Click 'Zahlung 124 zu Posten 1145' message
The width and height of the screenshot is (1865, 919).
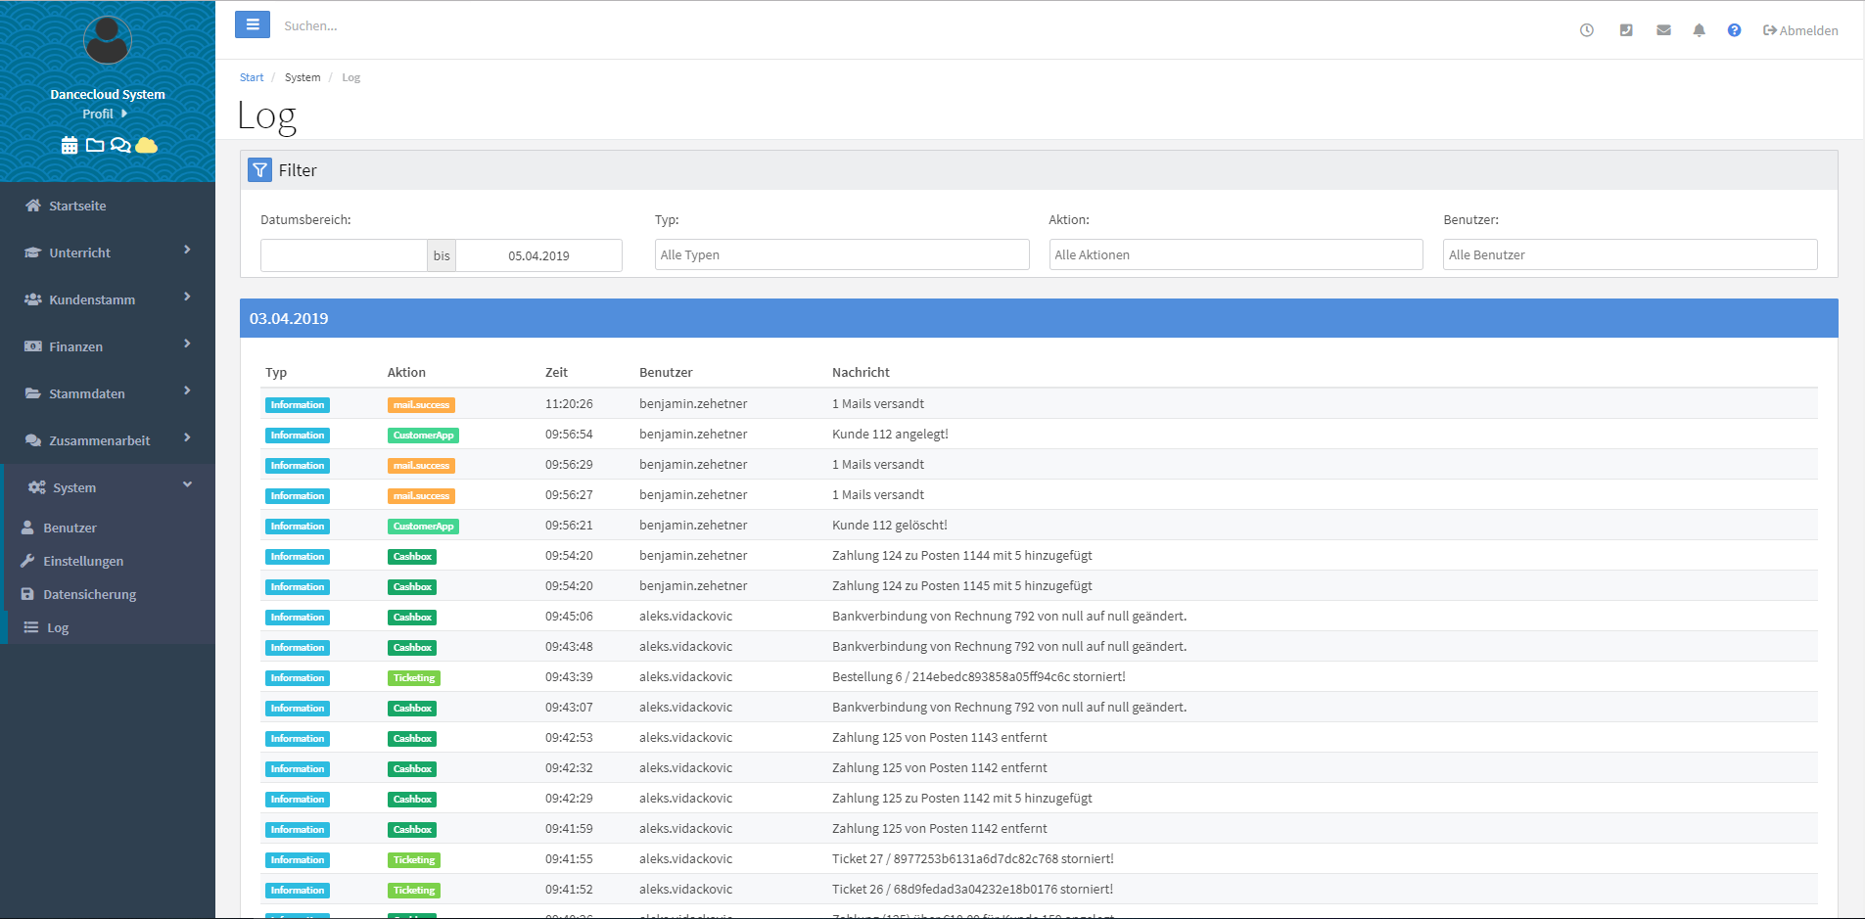pyautogui.click(x=962, y=585)
